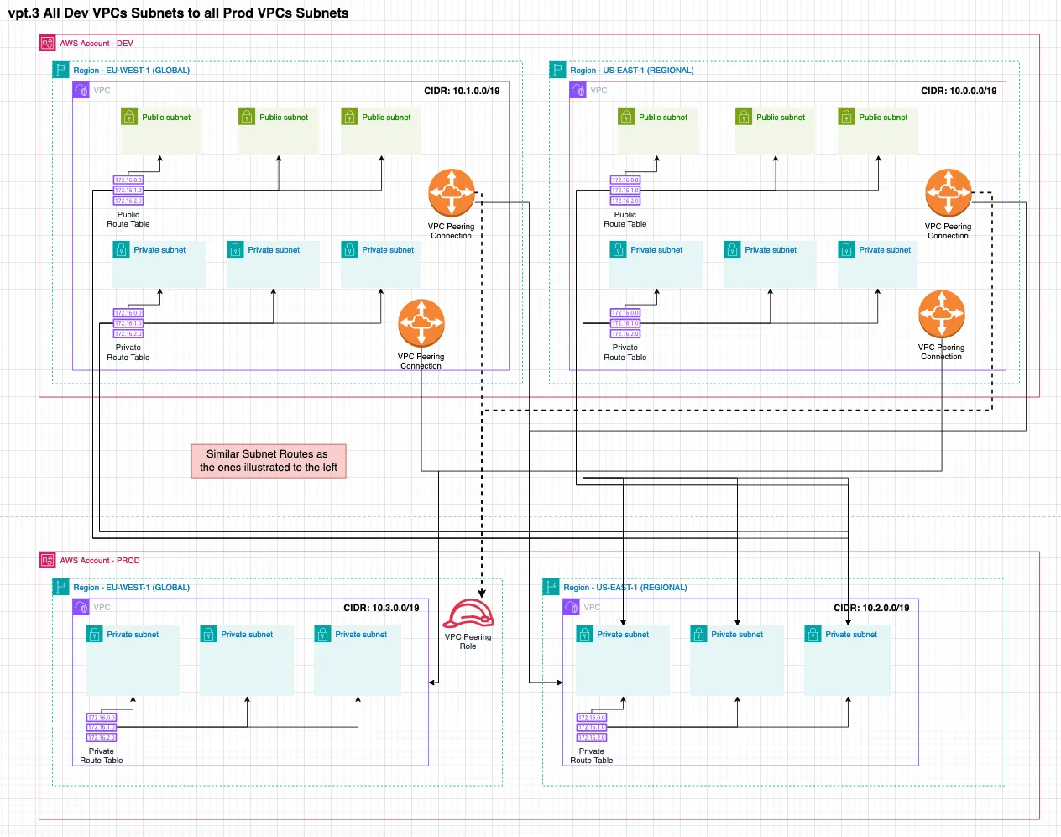Select the AWS Account - PROD account icon
This screenshot has width=1061, height=837.
[x=48, y=560]
